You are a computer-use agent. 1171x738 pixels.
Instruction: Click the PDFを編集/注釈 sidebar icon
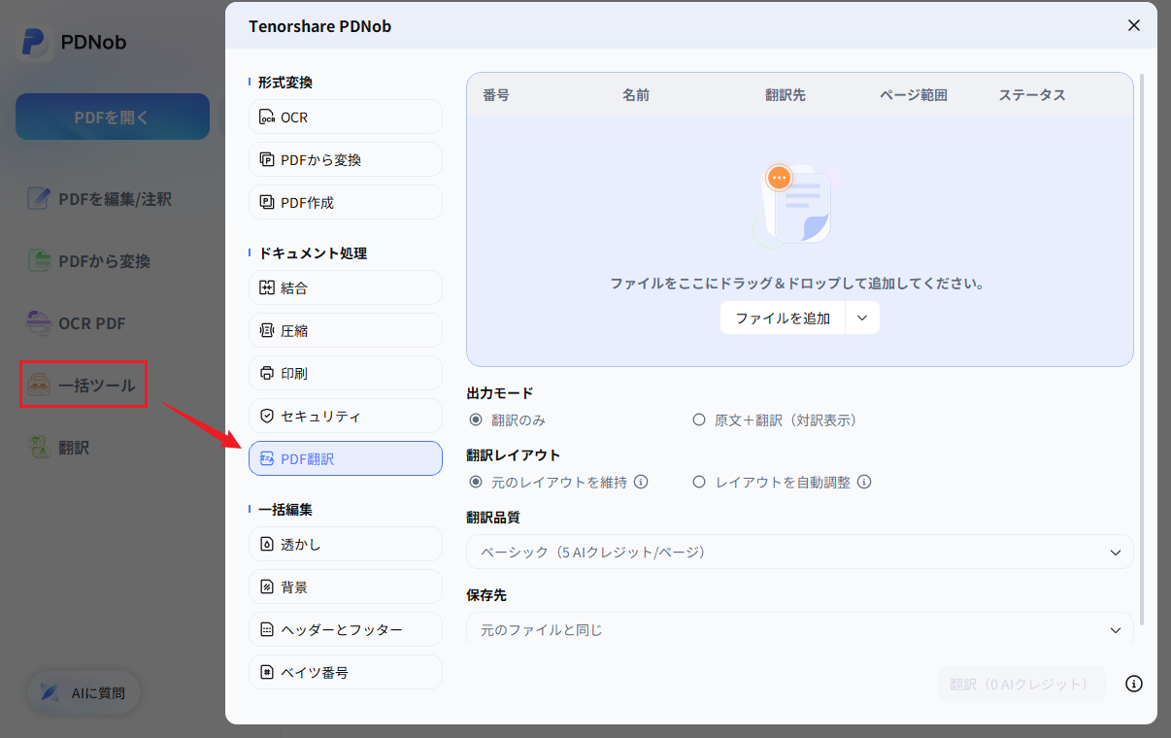pyautogui.click(x=38, y=199)
